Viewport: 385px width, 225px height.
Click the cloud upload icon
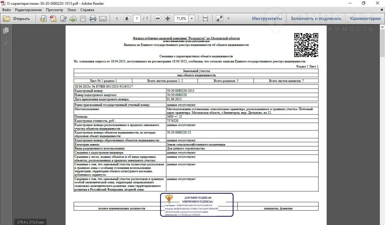pyautogui.click(x=73, y=19)
